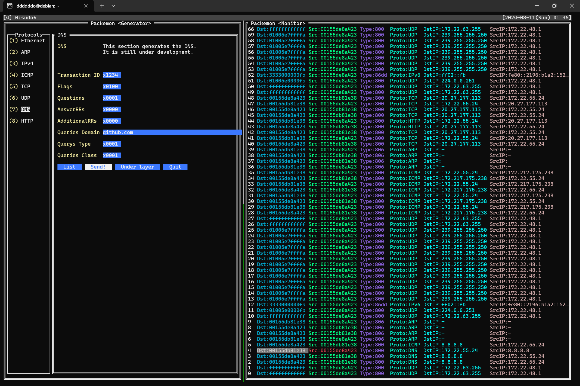This screenshot has height=386, width=580.
Task: Select monitor packet row 9 Proto:ARP
Action: [408, 322]
